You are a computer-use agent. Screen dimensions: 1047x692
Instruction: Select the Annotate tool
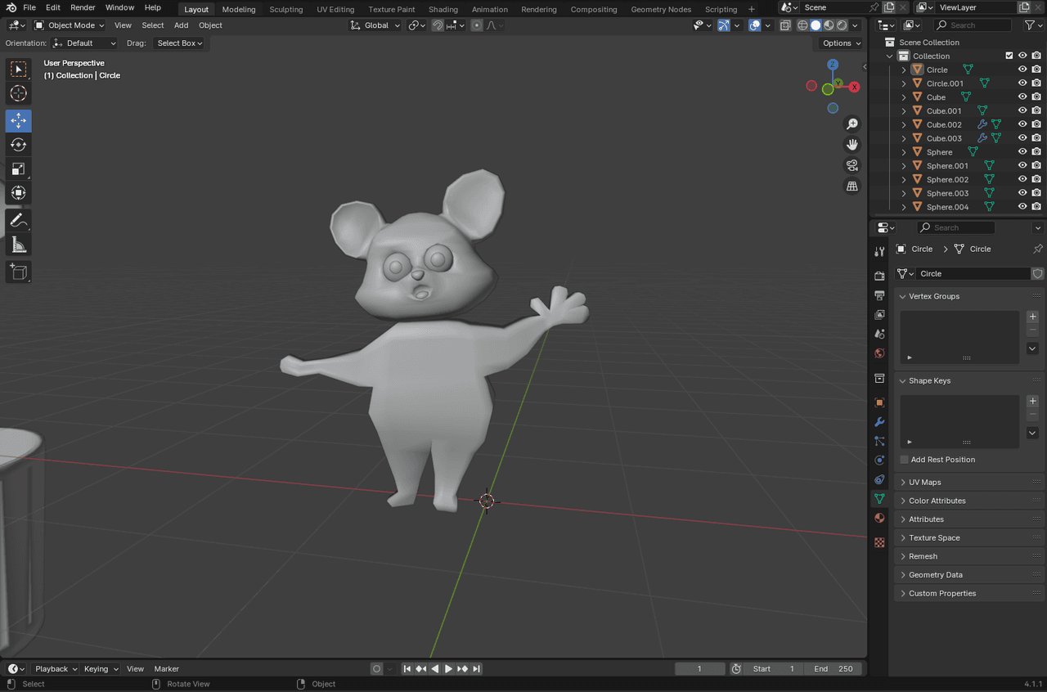tap(18, 220)
